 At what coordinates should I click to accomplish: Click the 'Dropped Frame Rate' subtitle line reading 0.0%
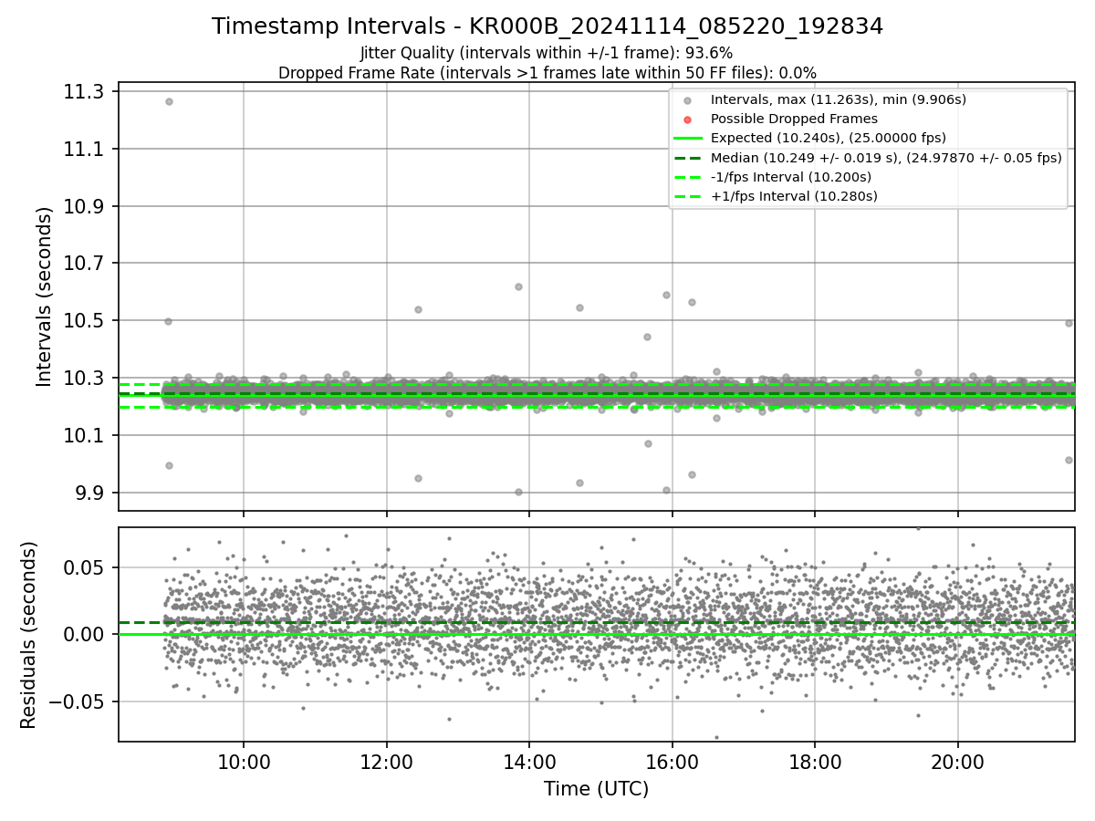547,72
